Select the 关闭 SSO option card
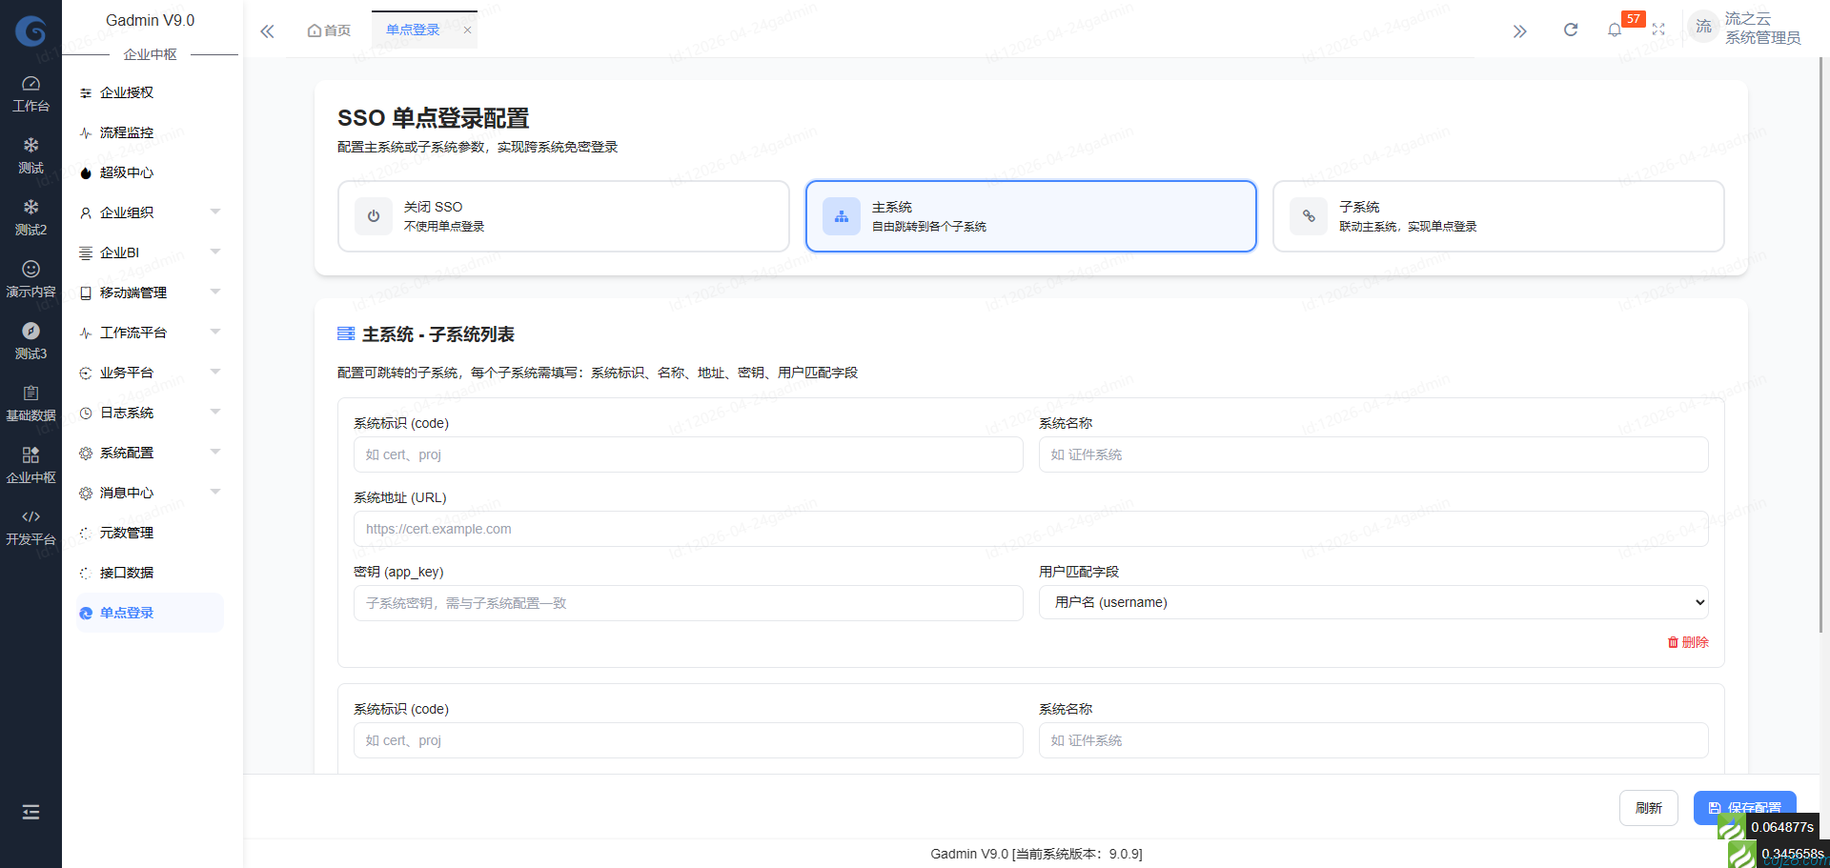Screen dimensions: 1830x868 coord(563,216)
